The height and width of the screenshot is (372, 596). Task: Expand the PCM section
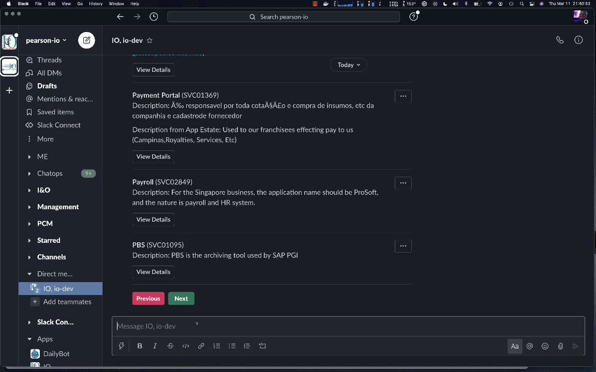pos(29,224)
